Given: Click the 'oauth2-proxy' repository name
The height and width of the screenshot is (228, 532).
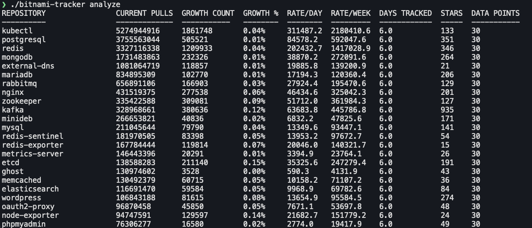Looking at the screenshot, I should pyautogui.click(x=28, y=206).
